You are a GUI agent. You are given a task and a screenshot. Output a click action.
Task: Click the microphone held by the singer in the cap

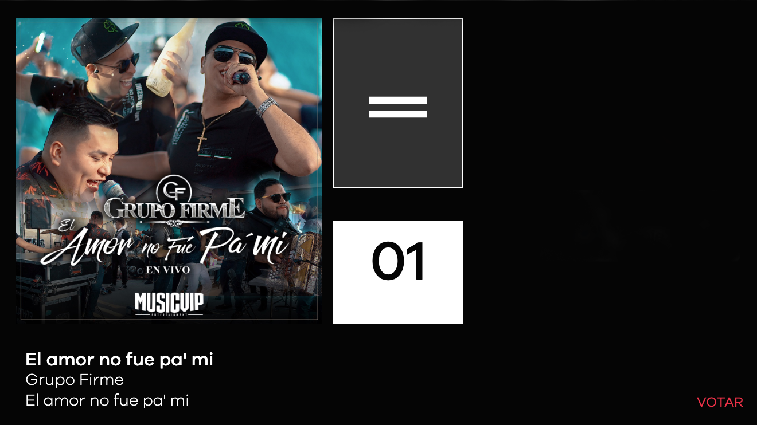pyautogui.click(x=243, y=77)
